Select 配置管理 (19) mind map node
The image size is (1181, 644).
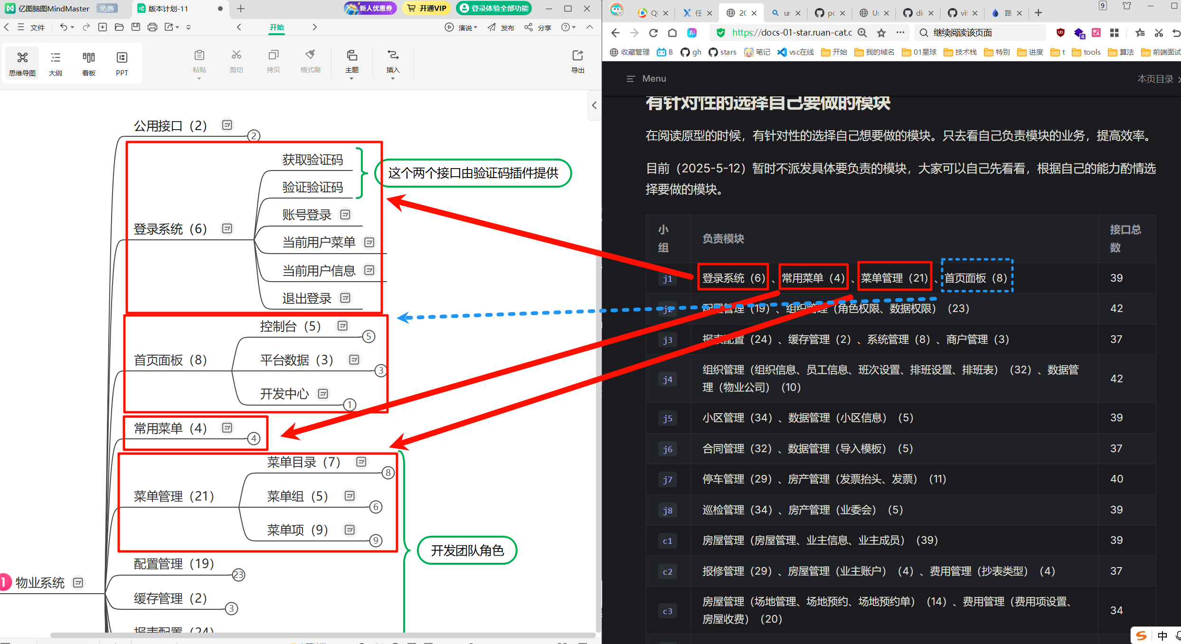(174, 564)
